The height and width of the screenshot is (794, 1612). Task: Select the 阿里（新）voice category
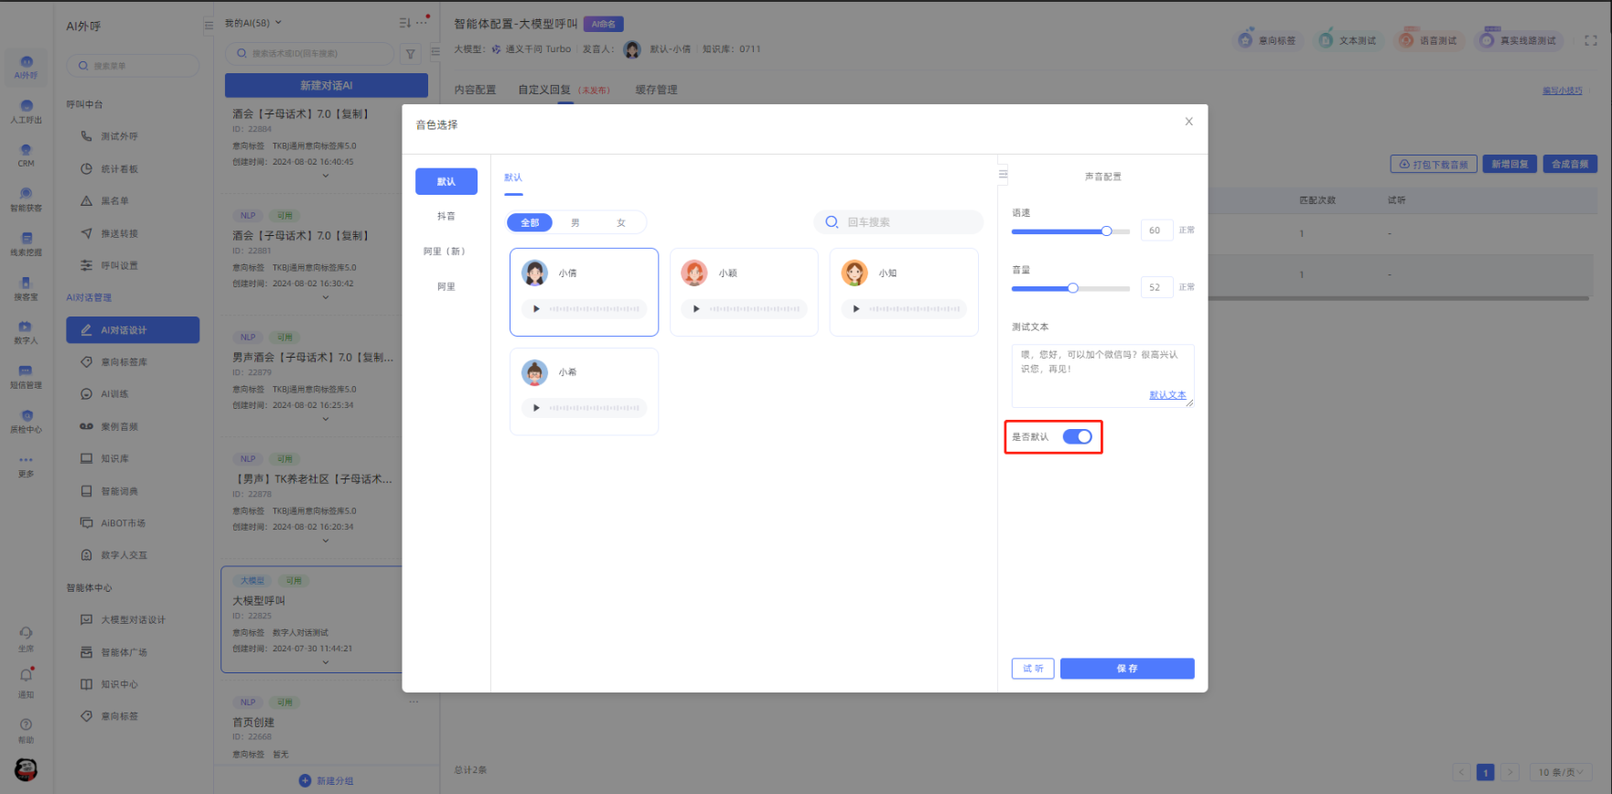click(446, 252)
